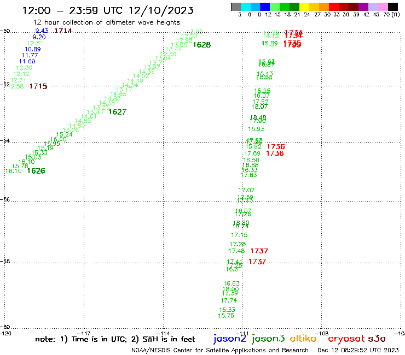Image resolution: width=405 pixels, height=355 pixels.
Task: Click the blue wave height 10.89
Action: click(32, 49)
